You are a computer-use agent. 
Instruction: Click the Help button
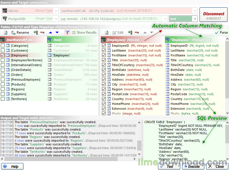point(12,166)
